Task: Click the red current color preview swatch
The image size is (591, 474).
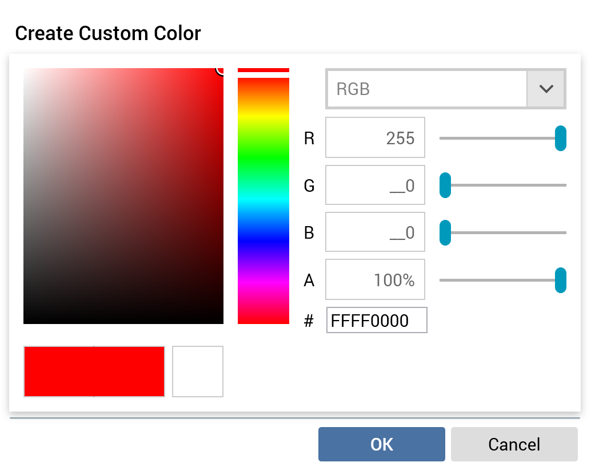Action: pos(94,372)
